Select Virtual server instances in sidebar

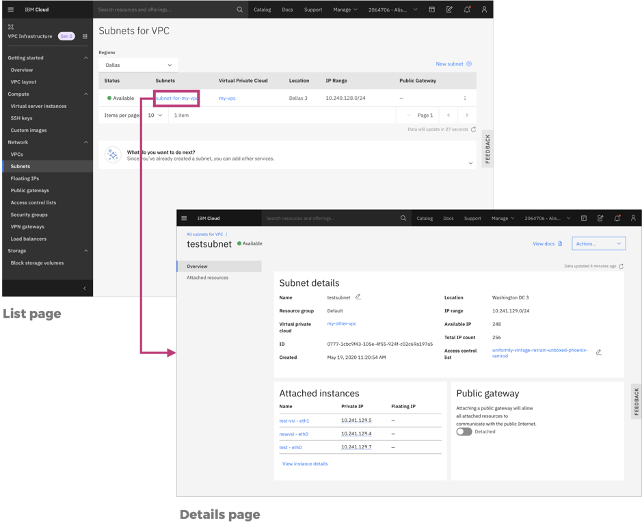[38, 107]
